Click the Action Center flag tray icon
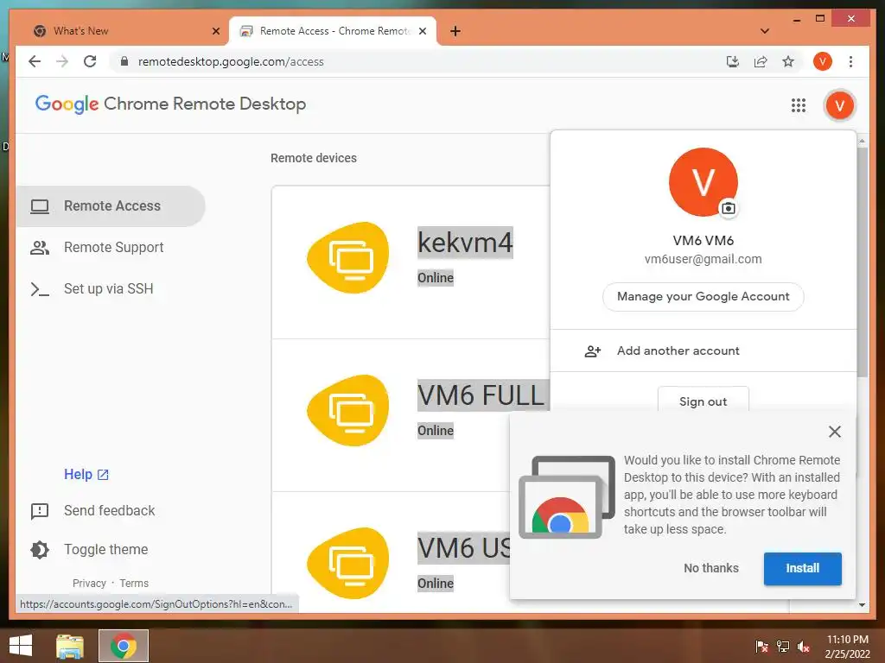This screenshot has width=885, height=663. [x=762, y=646]
